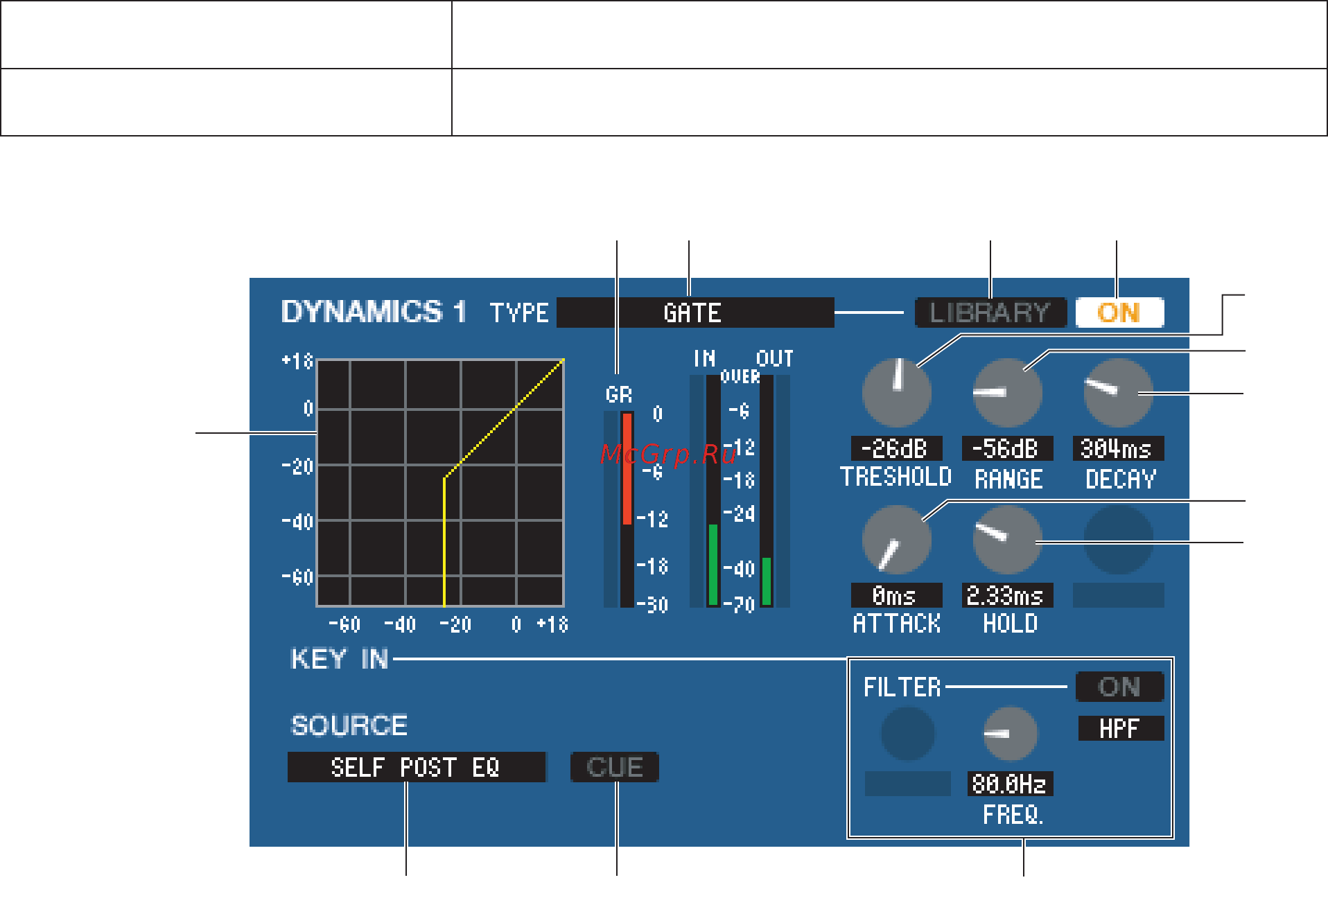Image resolution: width=1328 pixels, height=907 pixels.
Task: Click the RANGE knob
Action: pyautogui.click(x=1008, y=393)
